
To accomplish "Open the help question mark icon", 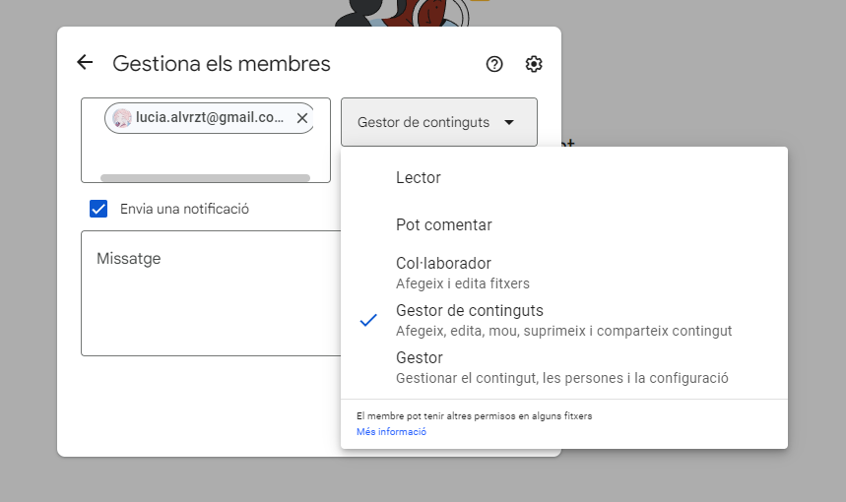I will [494, 64].
